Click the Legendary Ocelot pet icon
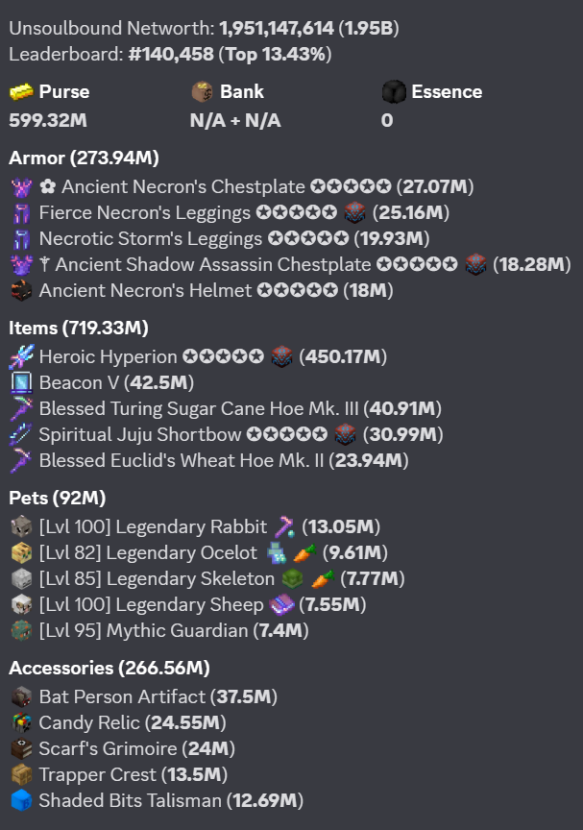The height and width of the screenshot is (830, 583). 21,552
